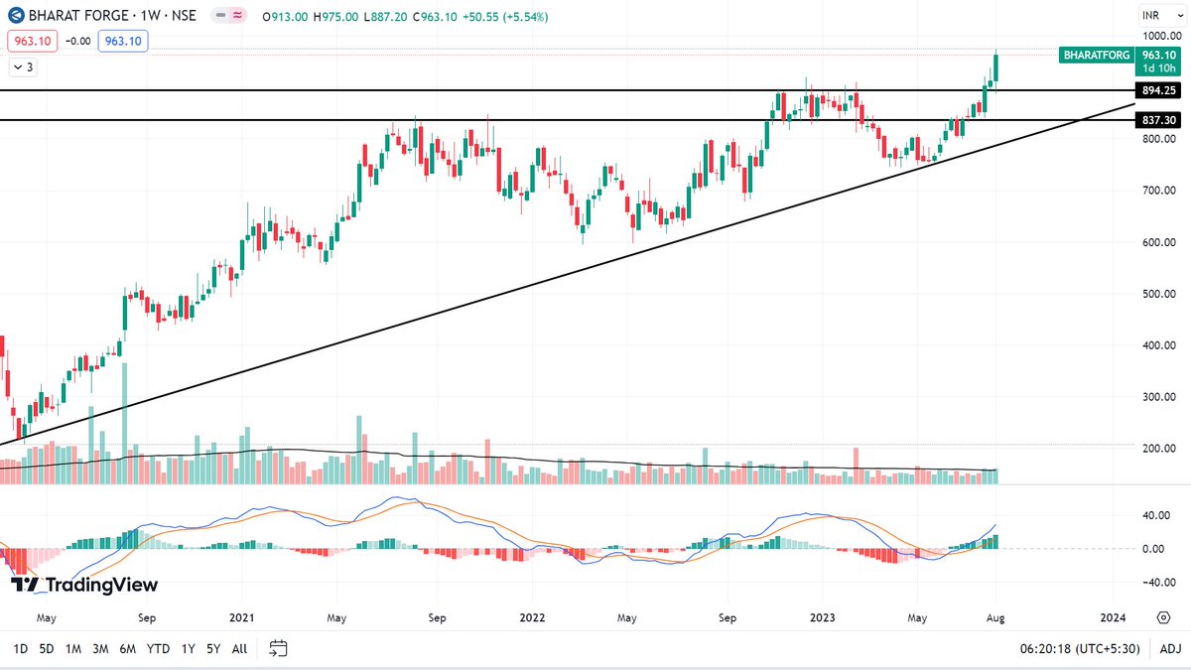Click the BHARATFORG price scale label
Viewport: 1191px width, 670px height.
click(x=1096, y=57)
